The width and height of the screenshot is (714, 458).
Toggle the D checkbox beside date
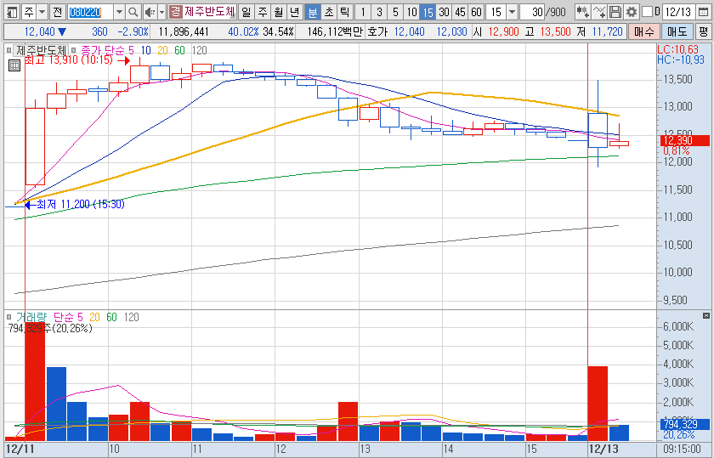pos(647,12)
